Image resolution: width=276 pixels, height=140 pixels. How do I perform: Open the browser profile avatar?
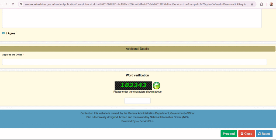point(271,4)
